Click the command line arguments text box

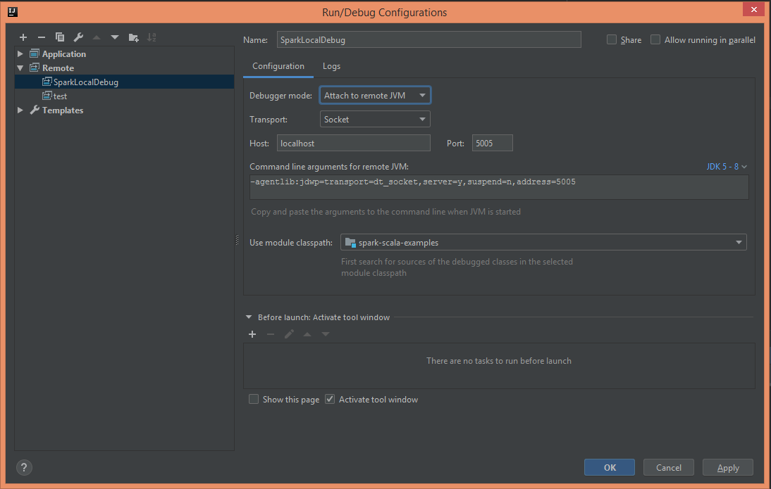click(499, 187)
